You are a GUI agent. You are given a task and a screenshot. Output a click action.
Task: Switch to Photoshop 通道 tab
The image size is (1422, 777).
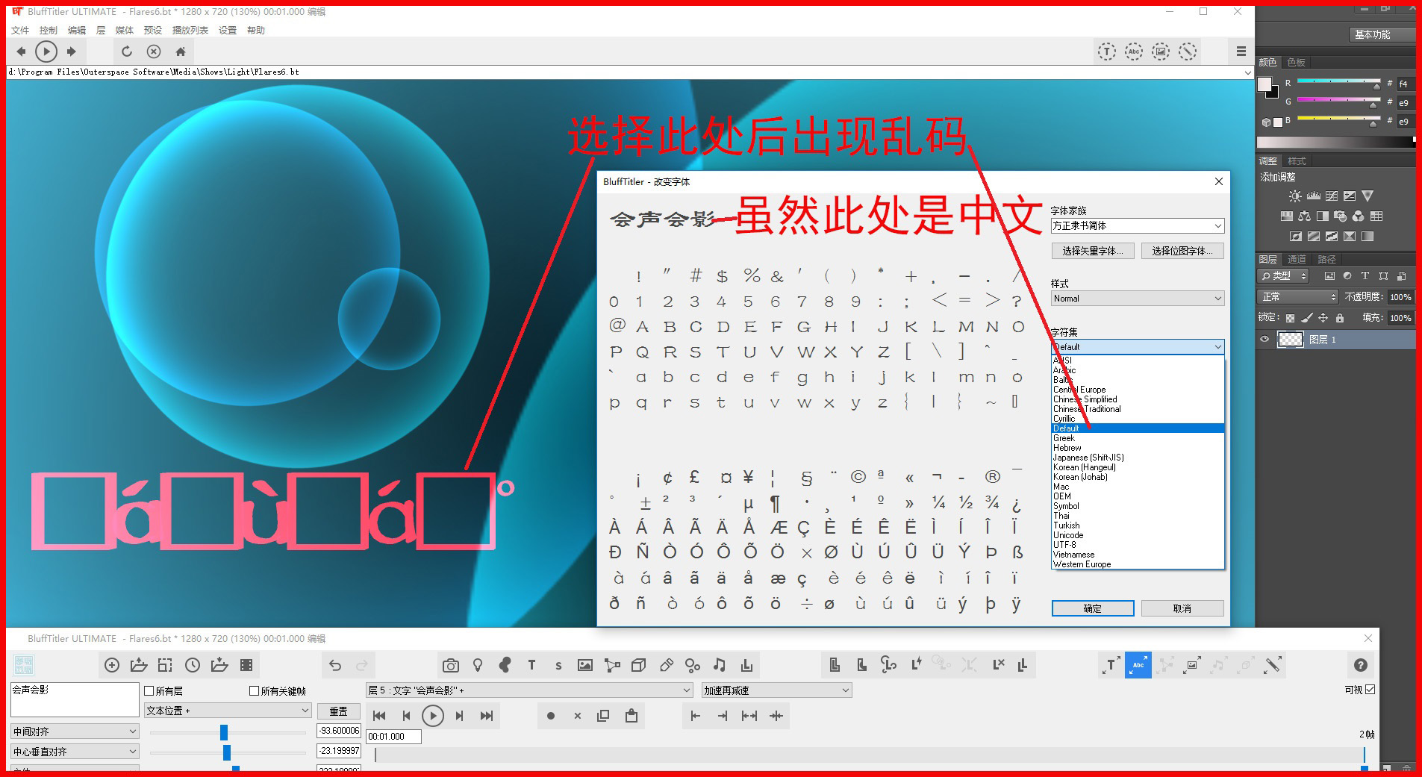tap(1297, 259)
